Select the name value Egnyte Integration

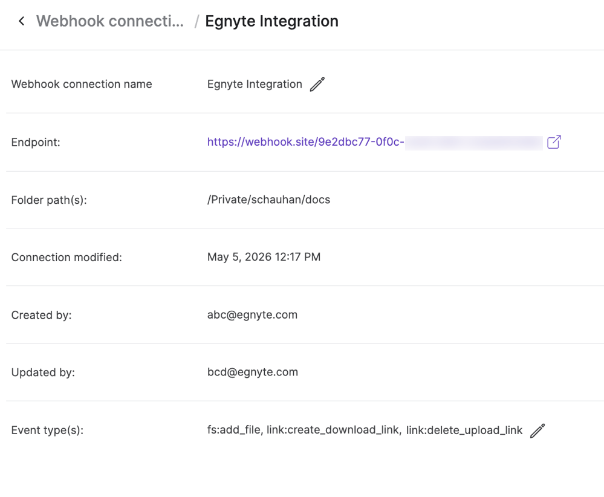tap(255, 85)
